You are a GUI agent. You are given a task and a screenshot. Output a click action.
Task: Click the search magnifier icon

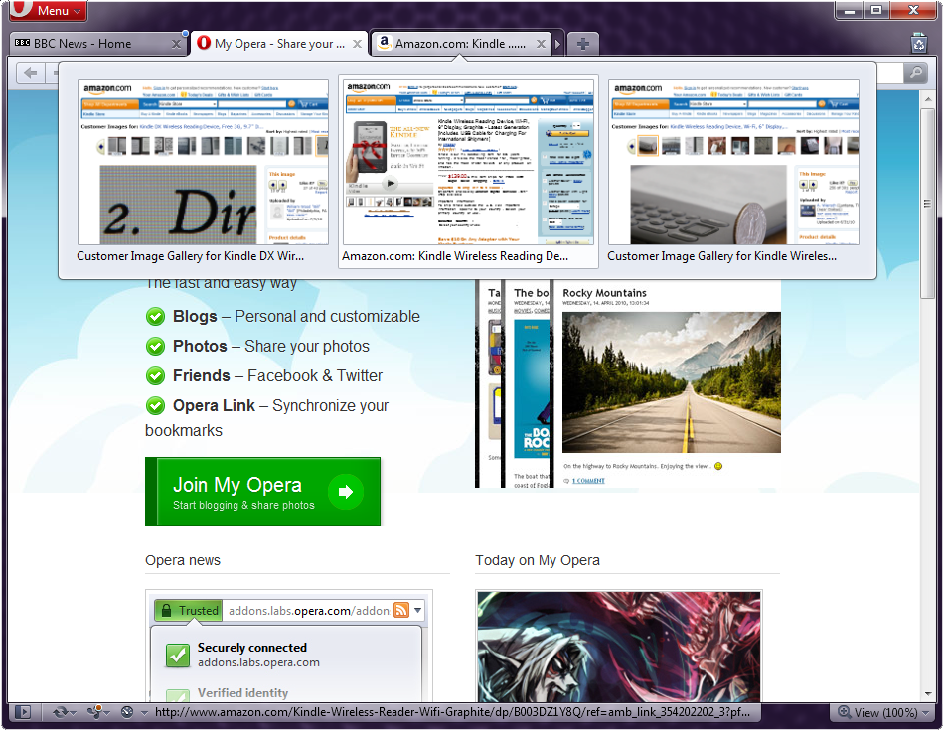(x=915, y=73)
